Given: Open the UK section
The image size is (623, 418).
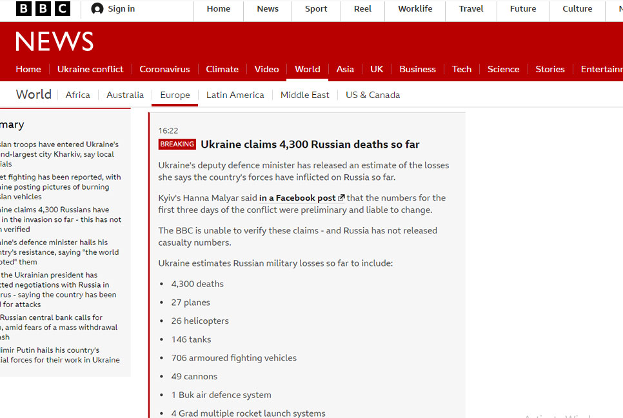Looking at the screenshot, I should pyautogui.click(x=377, y=69).
